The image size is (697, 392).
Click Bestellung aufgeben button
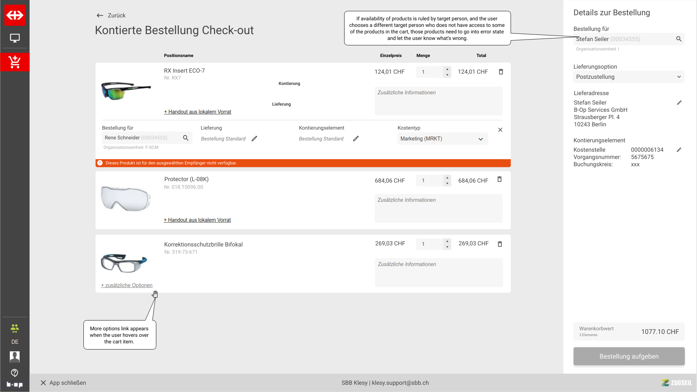(x=629, y=356)
